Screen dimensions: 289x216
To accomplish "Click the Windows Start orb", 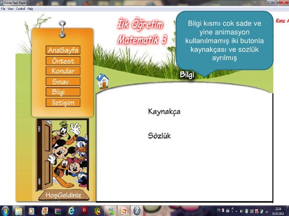I will point(5,211).
